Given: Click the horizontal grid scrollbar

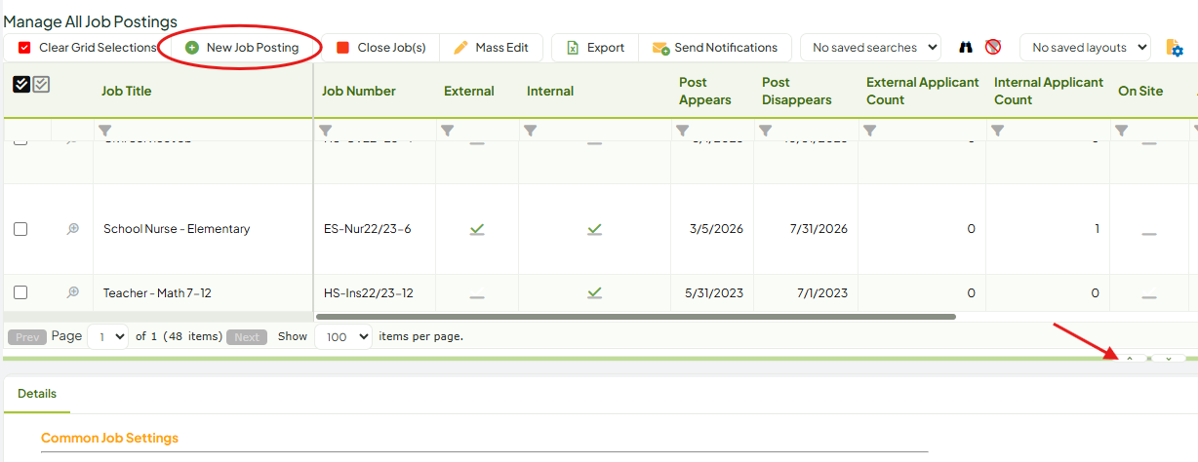Looking at the screenshot, I should (636, 316).
